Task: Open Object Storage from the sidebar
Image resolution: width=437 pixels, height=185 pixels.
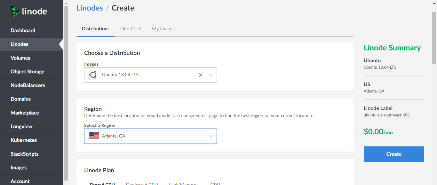Action: tap(28, 72)
